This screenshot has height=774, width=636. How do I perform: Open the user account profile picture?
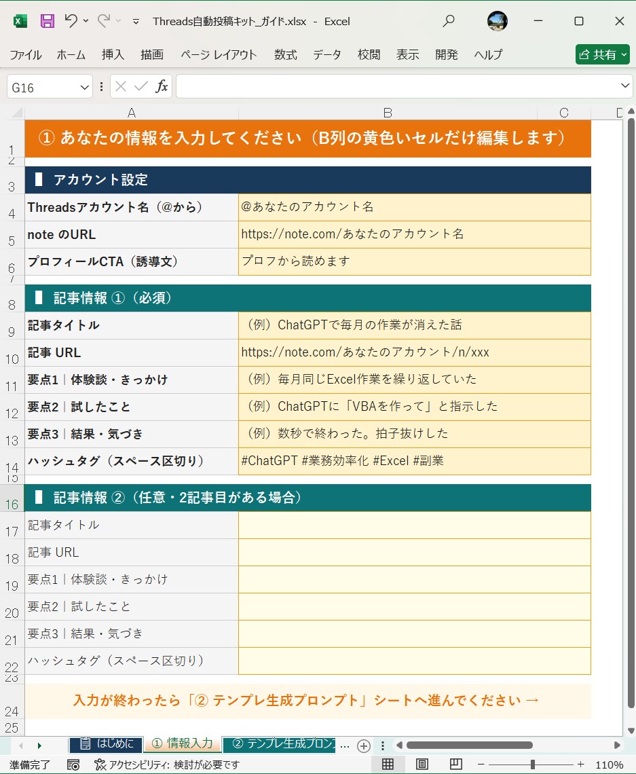click(x=498, y=21)
